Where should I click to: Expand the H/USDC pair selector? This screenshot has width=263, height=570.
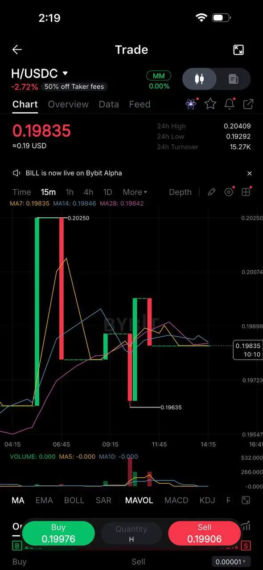(x=39, y=73)
